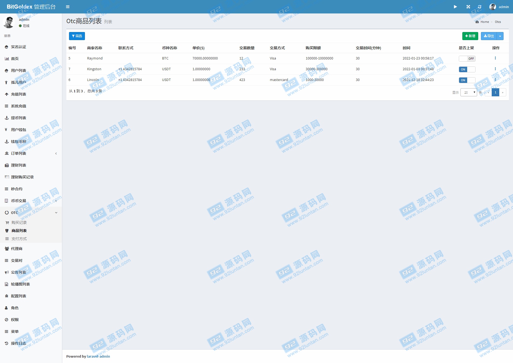Click the 钱包币种 anchor icon
This screenshot has height=363, width=513.
[7, 142]
